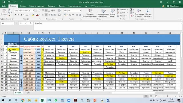Adjust the zoom slider in the status bar
The height and width of the screenshot is (103, 183).
point(168,96)
